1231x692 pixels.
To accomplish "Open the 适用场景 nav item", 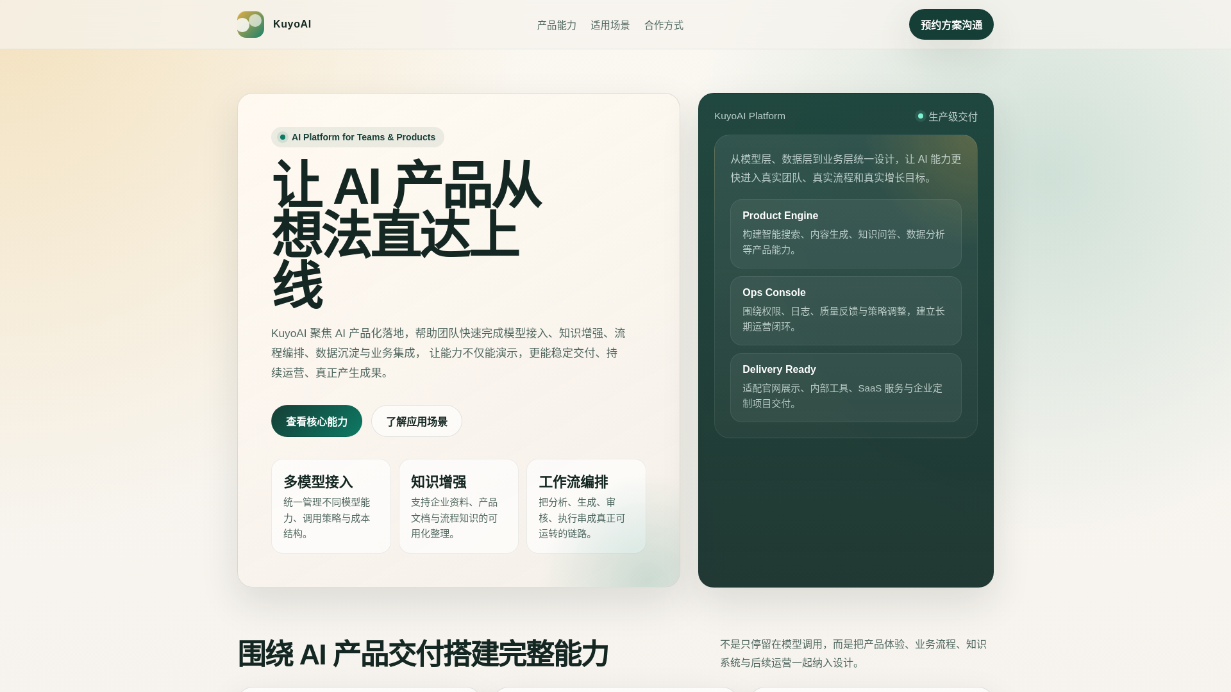I will (x=610, y=25).
